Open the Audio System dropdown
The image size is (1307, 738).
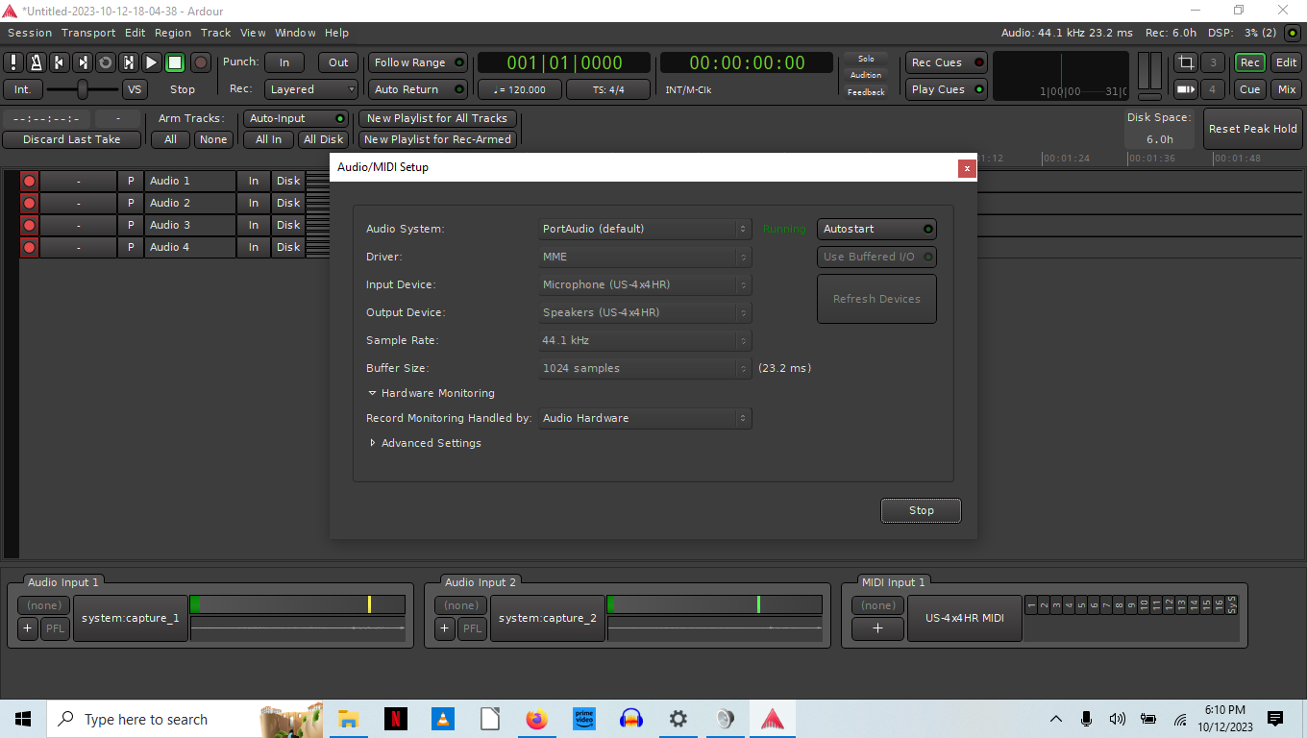coord(644,229)
